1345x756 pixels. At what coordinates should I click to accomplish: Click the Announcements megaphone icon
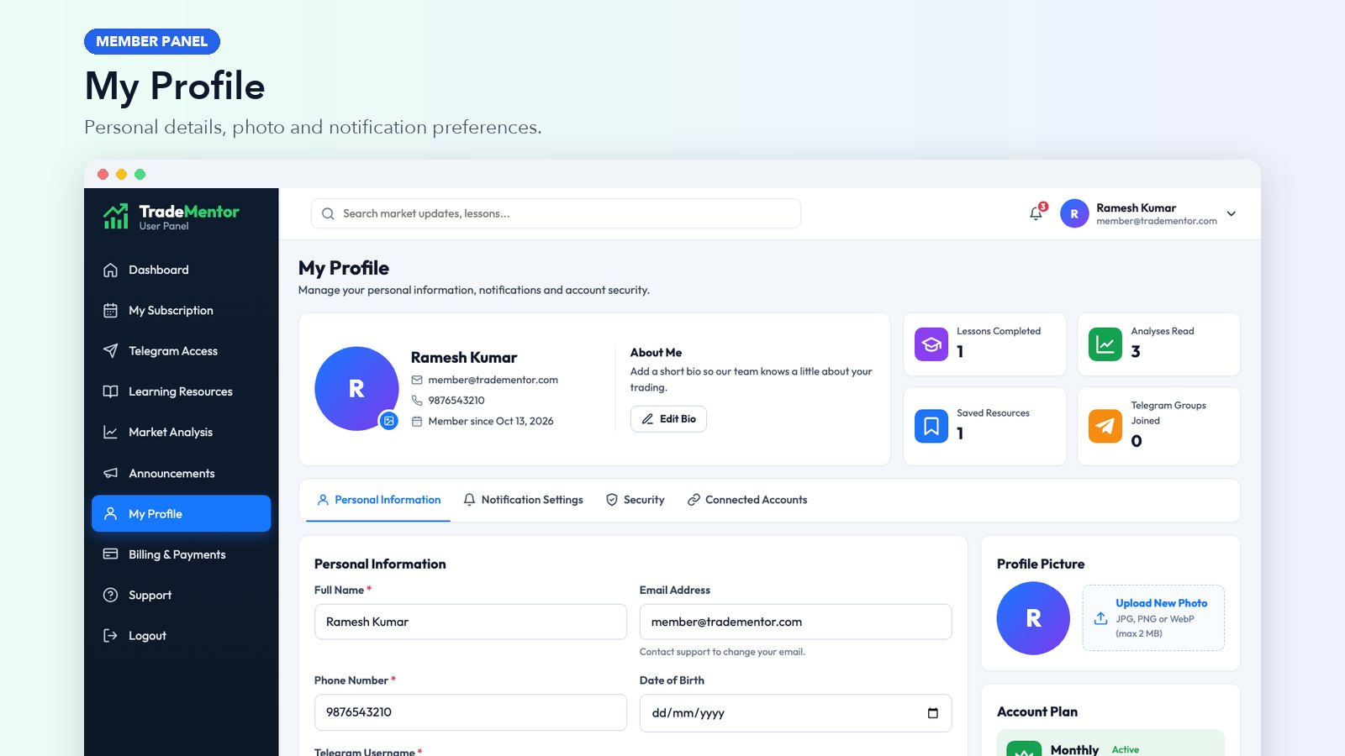[x=110, y=473]
